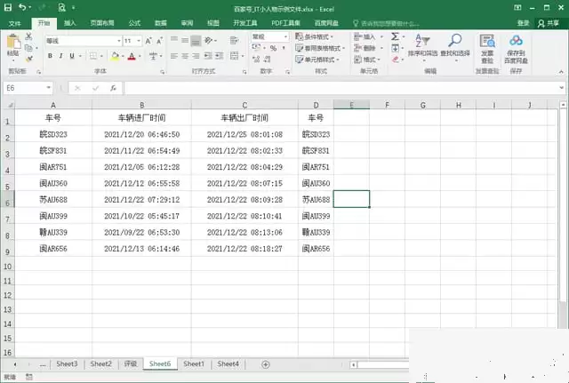
Task: Add a new sheet with plus button
Action: click(266, 364)
